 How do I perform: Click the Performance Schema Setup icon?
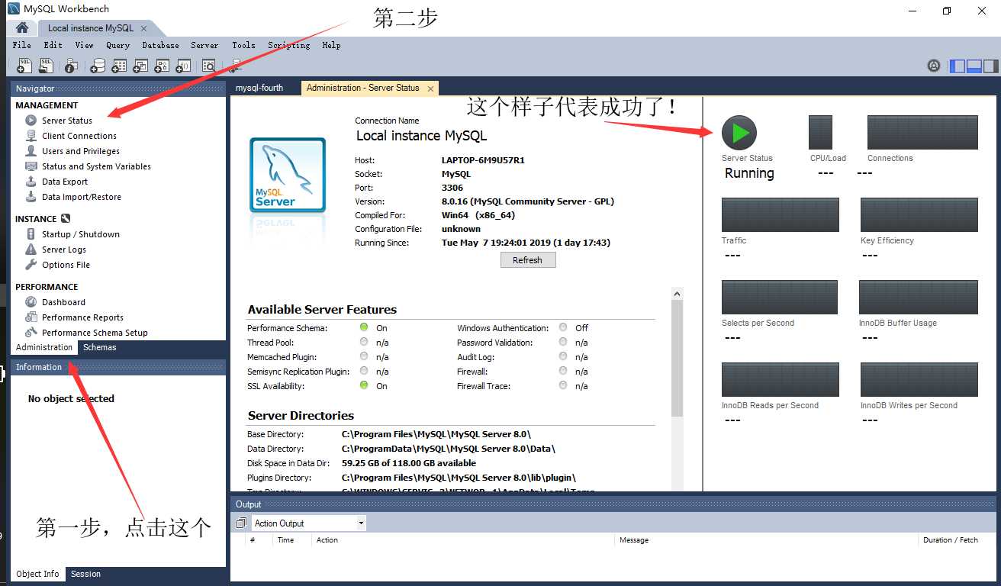pos(31,333)
